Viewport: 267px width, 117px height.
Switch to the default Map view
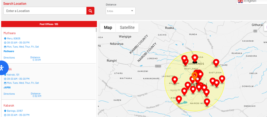click(x=108, y=27)
